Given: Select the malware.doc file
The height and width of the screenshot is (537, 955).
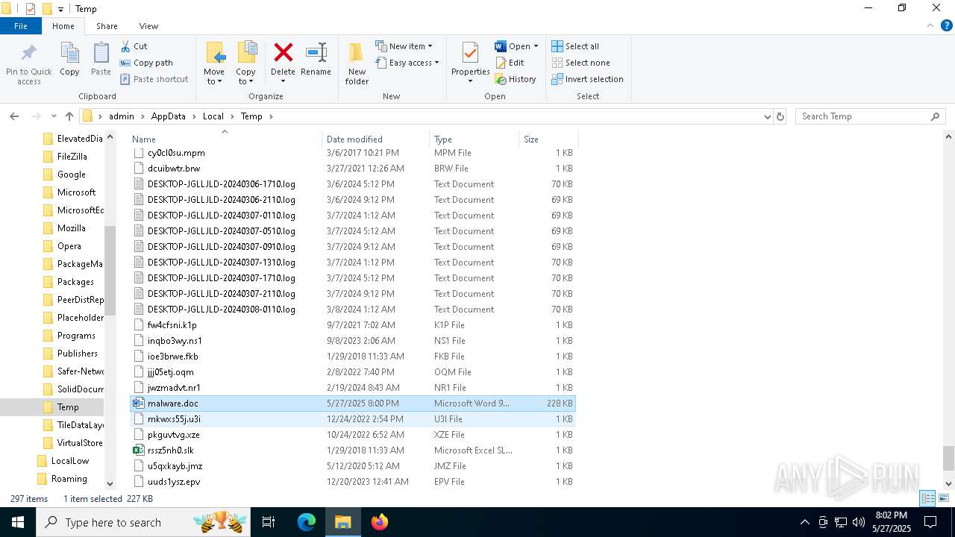Looking at the screenshot, I should click(352, 403).
